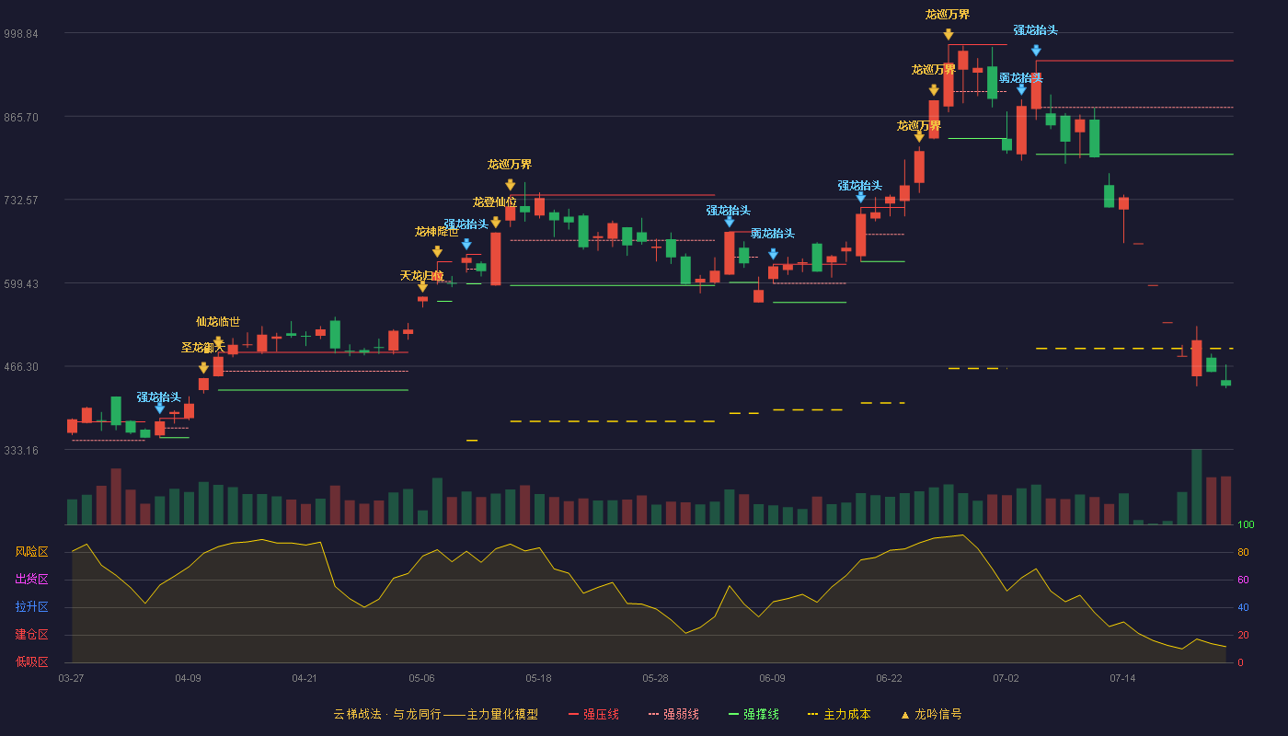The image size is (1288, 736).
Task: Click the yellow arrow under 仙龙临世 signal
Action: (219, 341)
